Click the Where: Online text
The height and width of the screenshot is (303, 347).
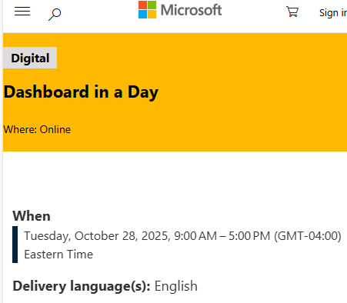tap(37, 129)
